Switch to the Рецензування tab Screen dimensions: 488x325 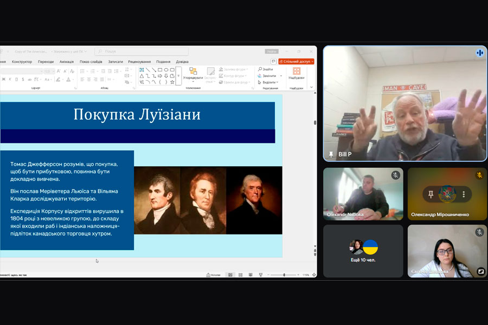[139, 62]
